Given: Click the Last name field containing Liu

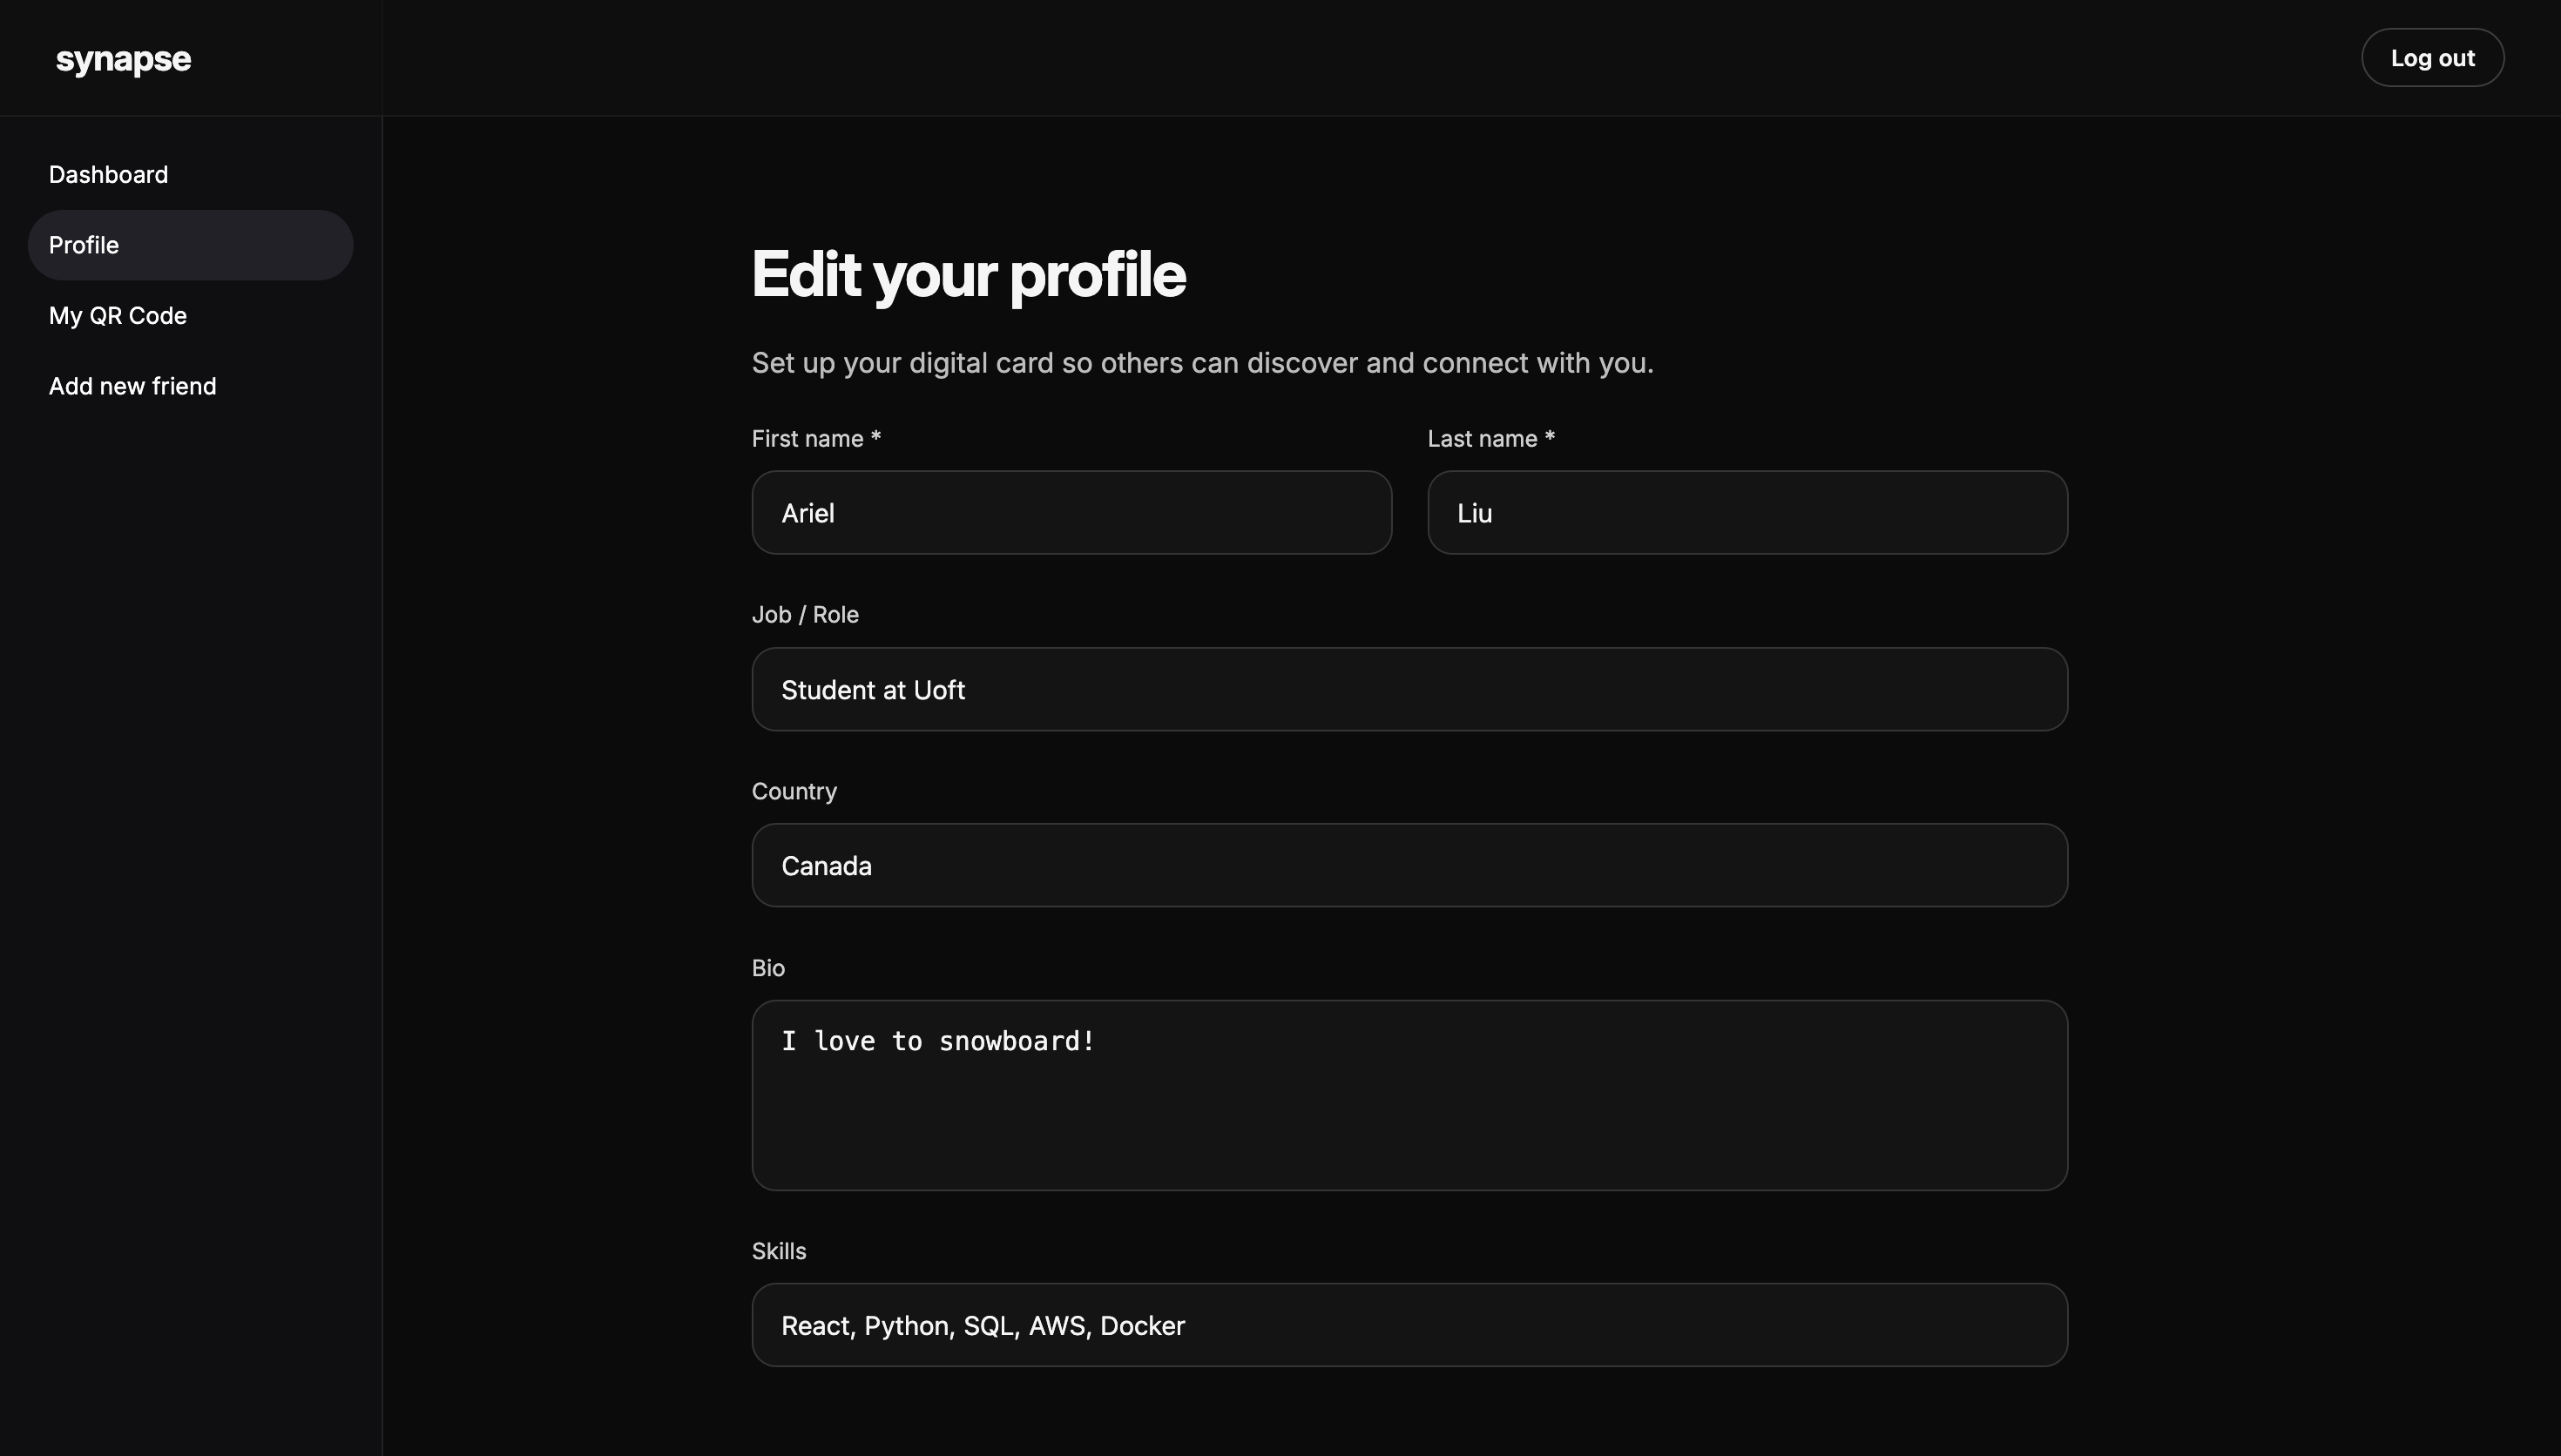Looking at the screenshot, I should tap(1746, 513).
